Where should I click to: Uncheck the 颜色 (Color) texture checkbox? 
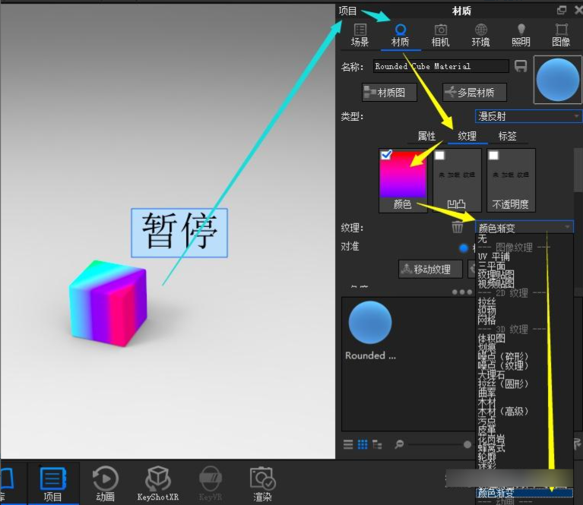tap(386, 155)
